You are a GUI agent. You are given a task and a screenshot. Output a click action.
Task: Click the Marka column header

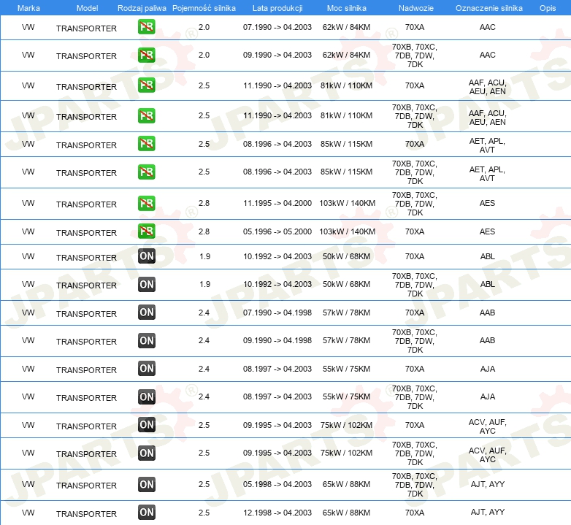(x=28, y=8)
